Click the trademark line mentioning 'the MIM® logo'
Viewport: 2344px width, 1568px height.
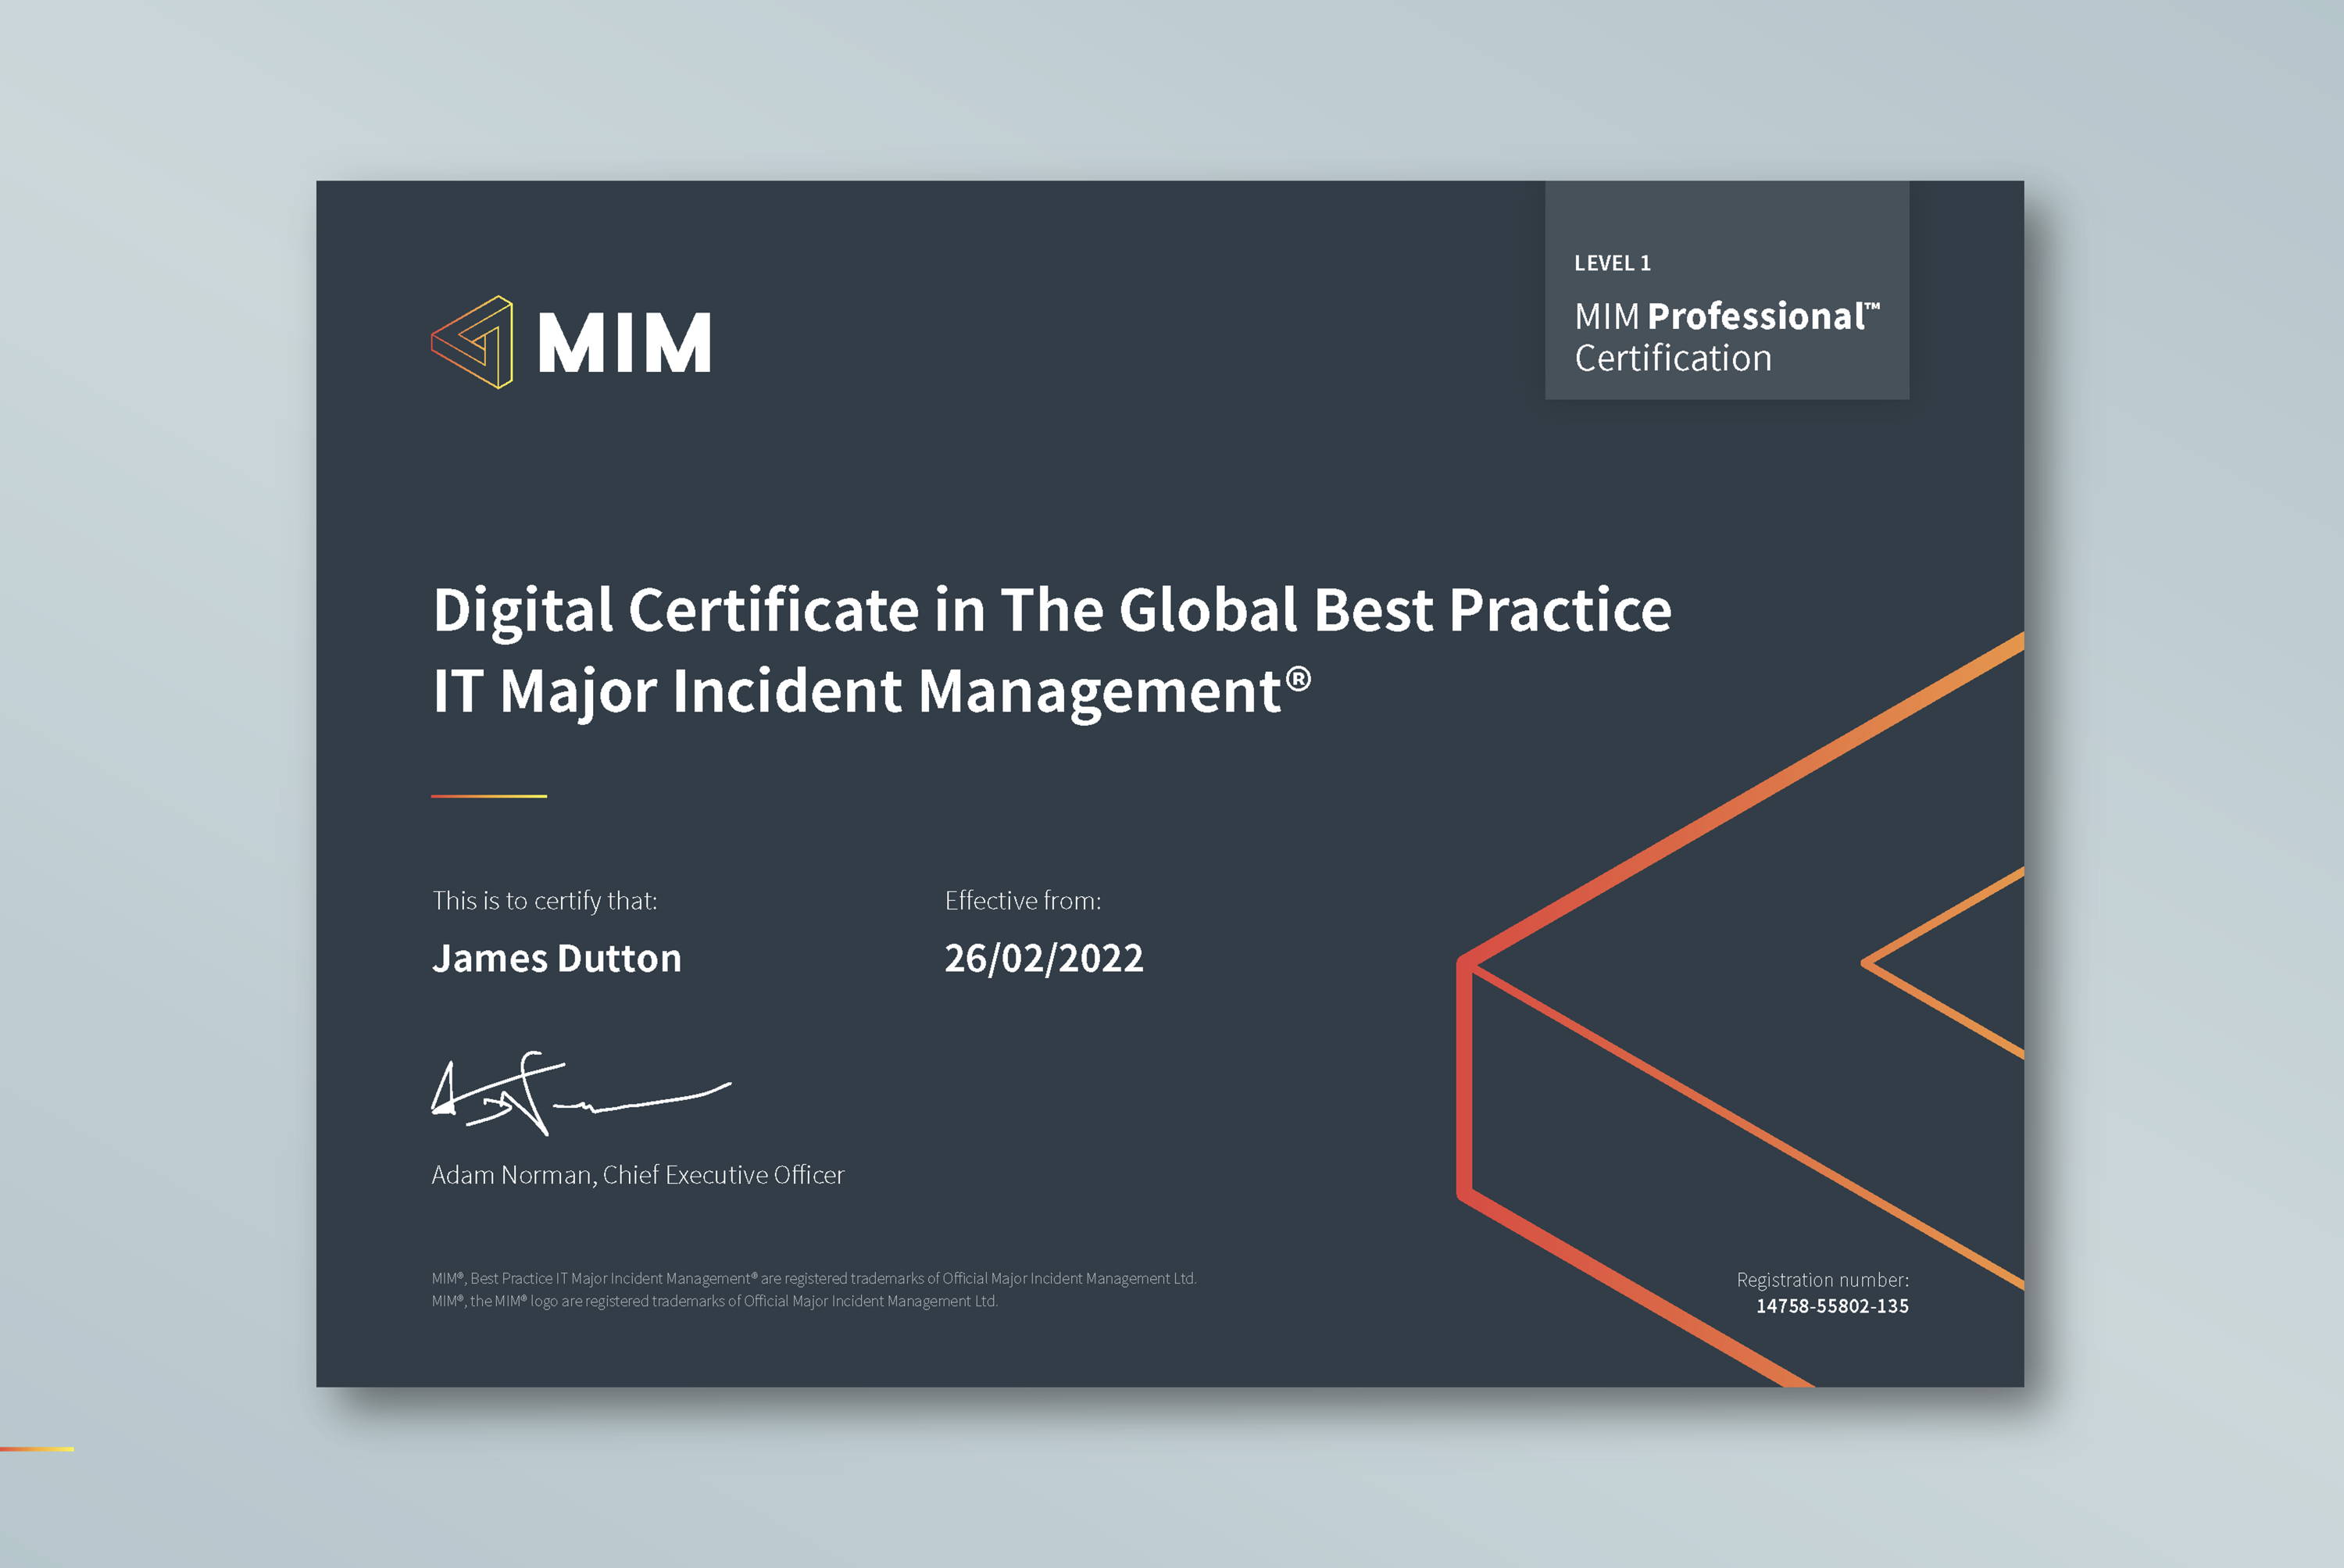pos(715,1301)
